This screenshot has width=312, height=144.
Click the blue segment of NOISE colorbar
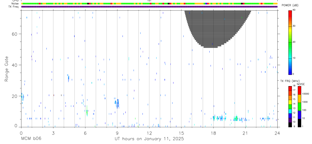[299, 115]
